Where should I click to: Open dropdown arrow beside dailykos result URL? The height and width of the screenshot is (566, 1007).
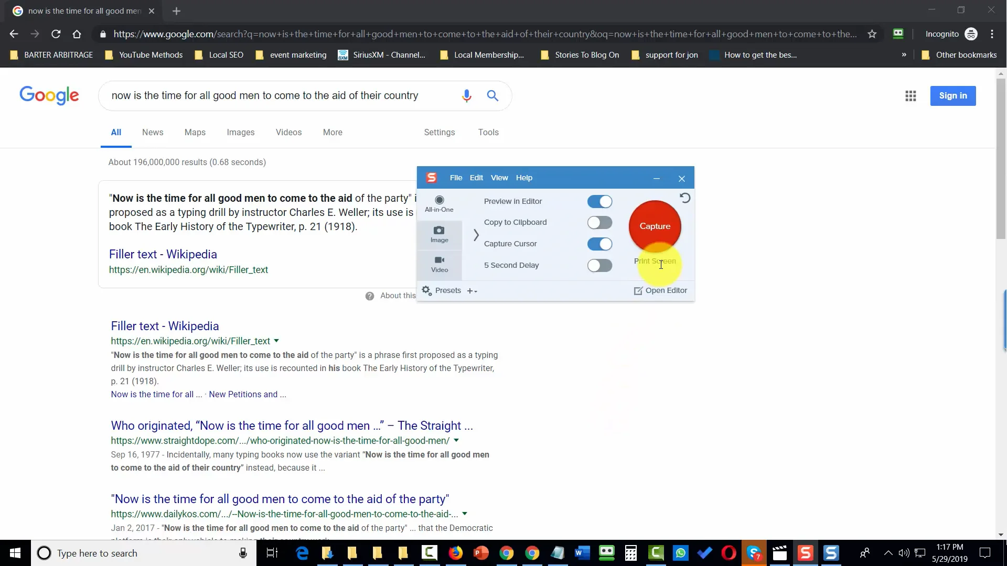click(465, 514)
